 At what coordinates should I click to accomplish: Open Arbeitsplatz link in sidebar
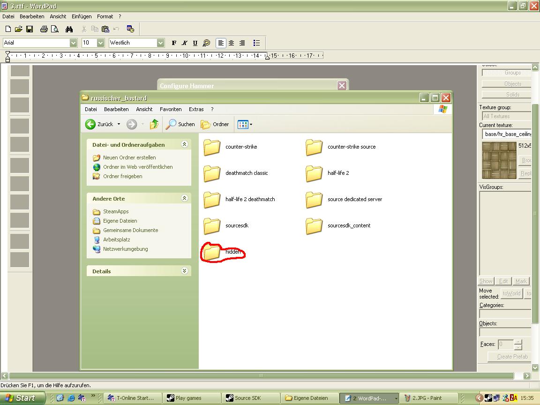(116, 240)
